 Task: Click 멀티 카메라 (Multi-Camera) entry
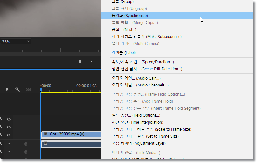tap(177, 44)
